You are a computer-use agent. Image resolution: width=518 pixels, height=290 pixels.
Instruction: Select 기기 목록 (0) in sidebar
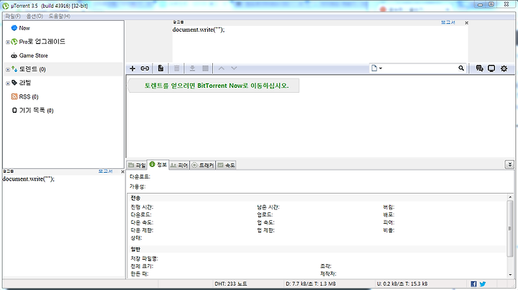pos(36,110)
